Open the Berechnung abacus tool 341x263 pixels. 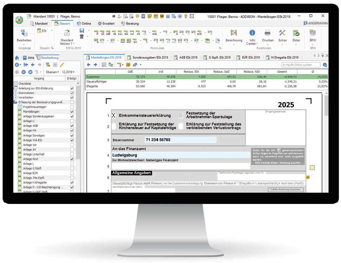click(x=234, y=34)
